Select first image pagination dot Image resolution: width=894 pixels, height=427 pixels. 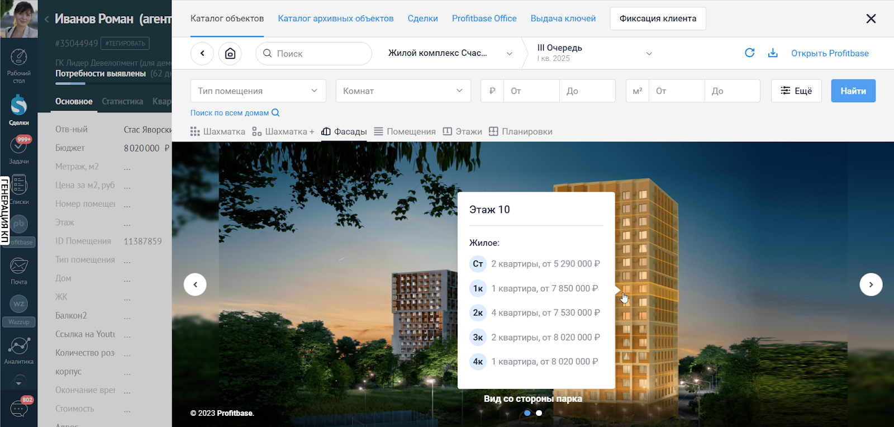pyautogui.click(x=527, y=413)
